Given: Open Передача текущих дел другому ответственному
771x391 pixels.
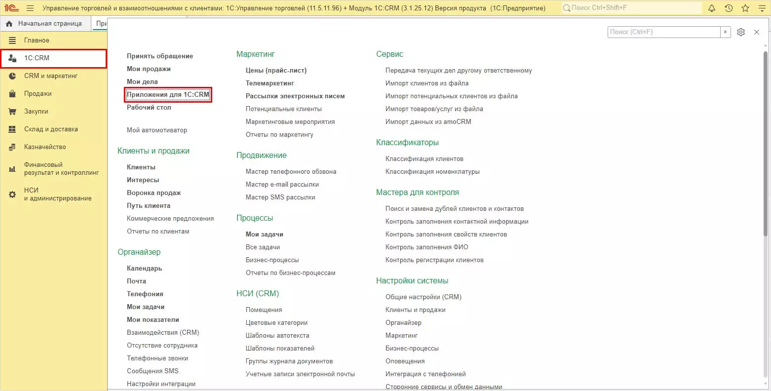Looking at the screenshot, I should click(x=459, y=71).
